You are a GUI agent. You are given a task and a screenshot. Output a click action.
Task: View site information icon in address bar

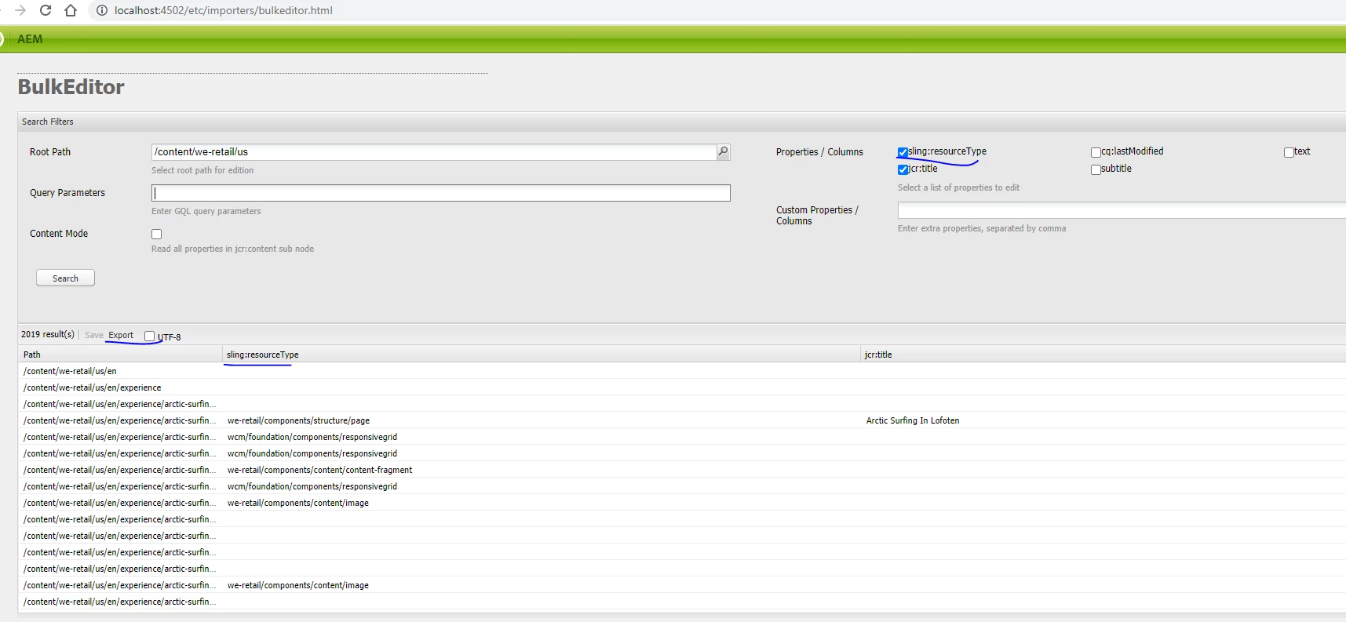tap(102, 10)
